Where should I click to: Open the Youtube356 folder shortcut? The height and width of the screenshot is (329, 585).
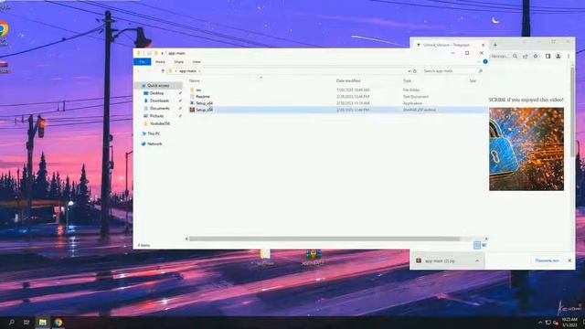click(160, 123)
